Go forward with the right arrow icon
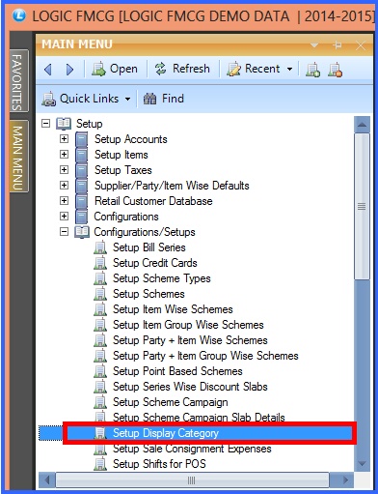 pos(69,69)
